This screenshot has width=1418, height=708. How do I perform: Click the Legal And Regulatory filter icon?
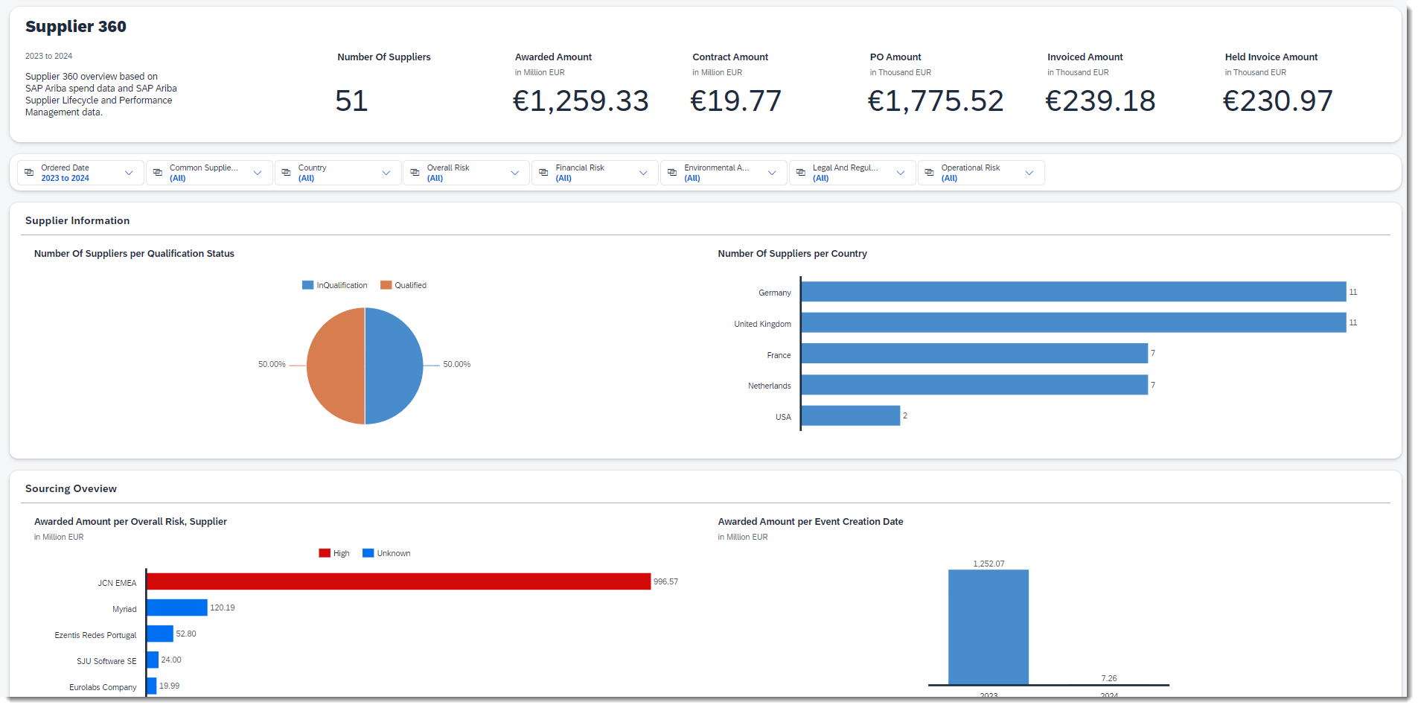[x=801, y=173]
